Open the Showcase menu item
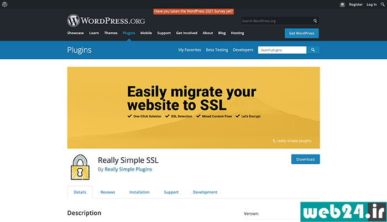 [x=76, y=33]
